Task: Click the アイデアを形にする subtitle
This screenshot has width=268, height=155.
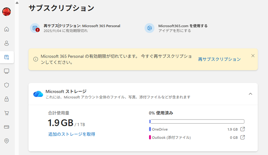Action: coord(174,31)
